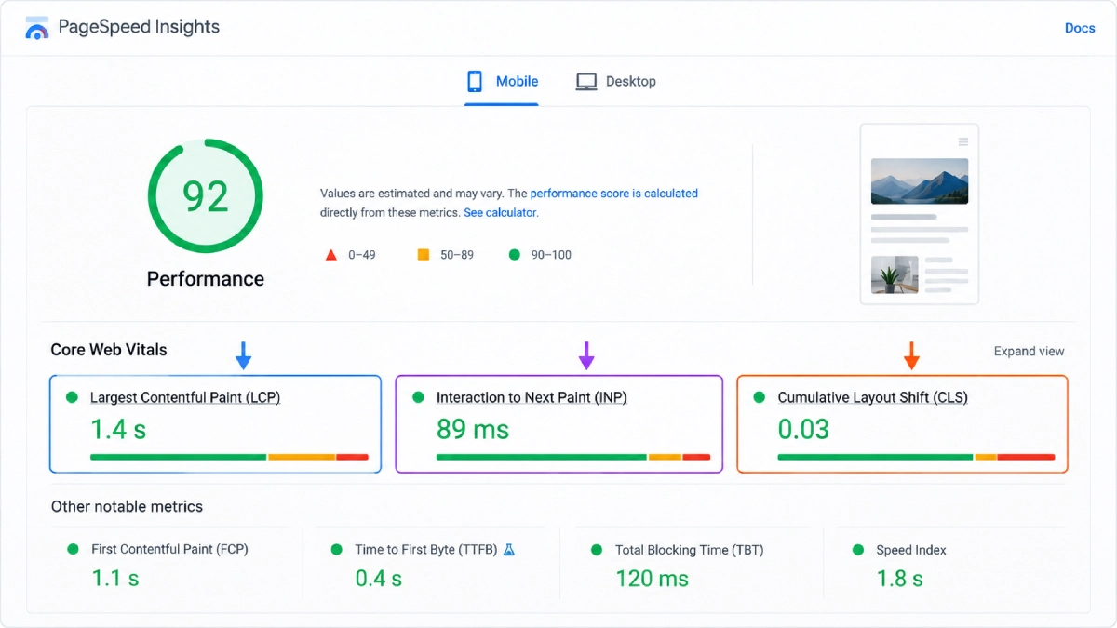Image resolution: width=1117 pixels, height=628 pixels.
Task: Click the LCP distribution bar
Action: coord(229,457)
